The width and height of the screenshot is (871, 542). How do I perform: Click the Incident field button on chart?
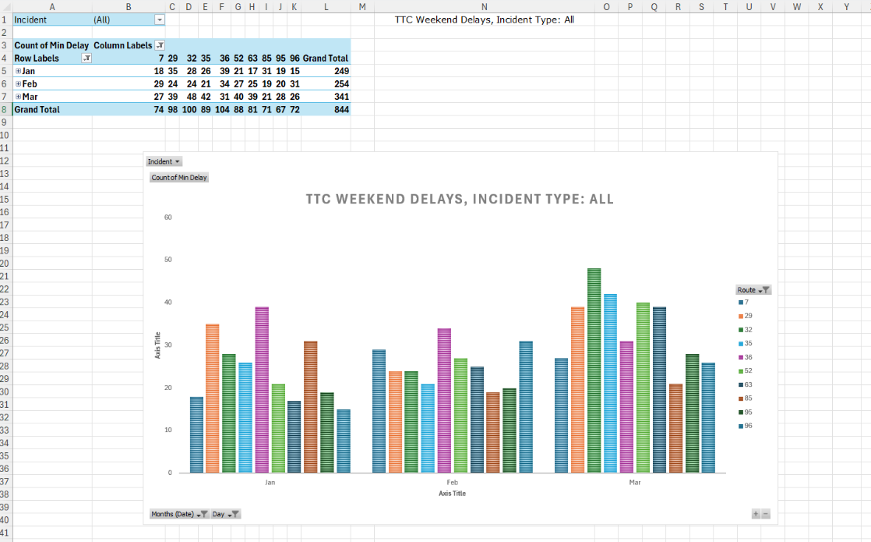[x=164, y=161]
